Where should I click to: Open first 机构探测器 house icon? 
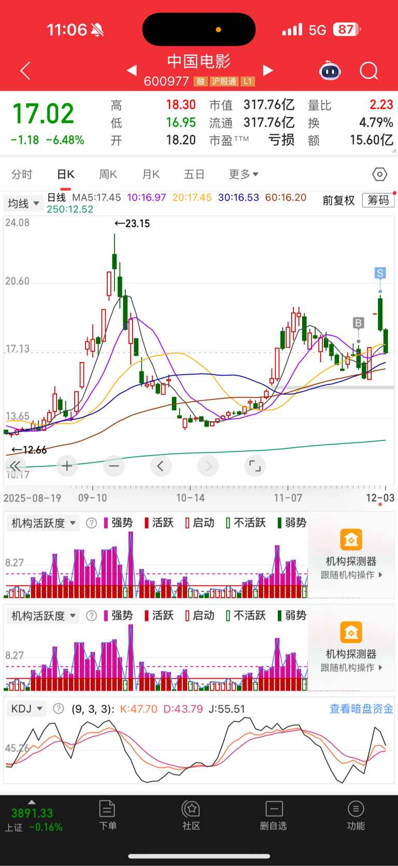click(x=351, y=540)
